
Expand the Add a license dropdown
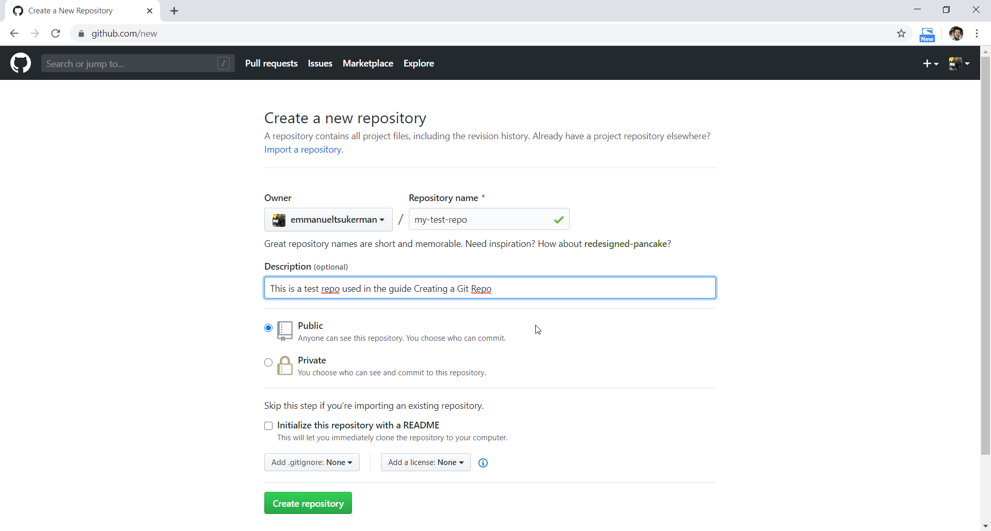425,462
